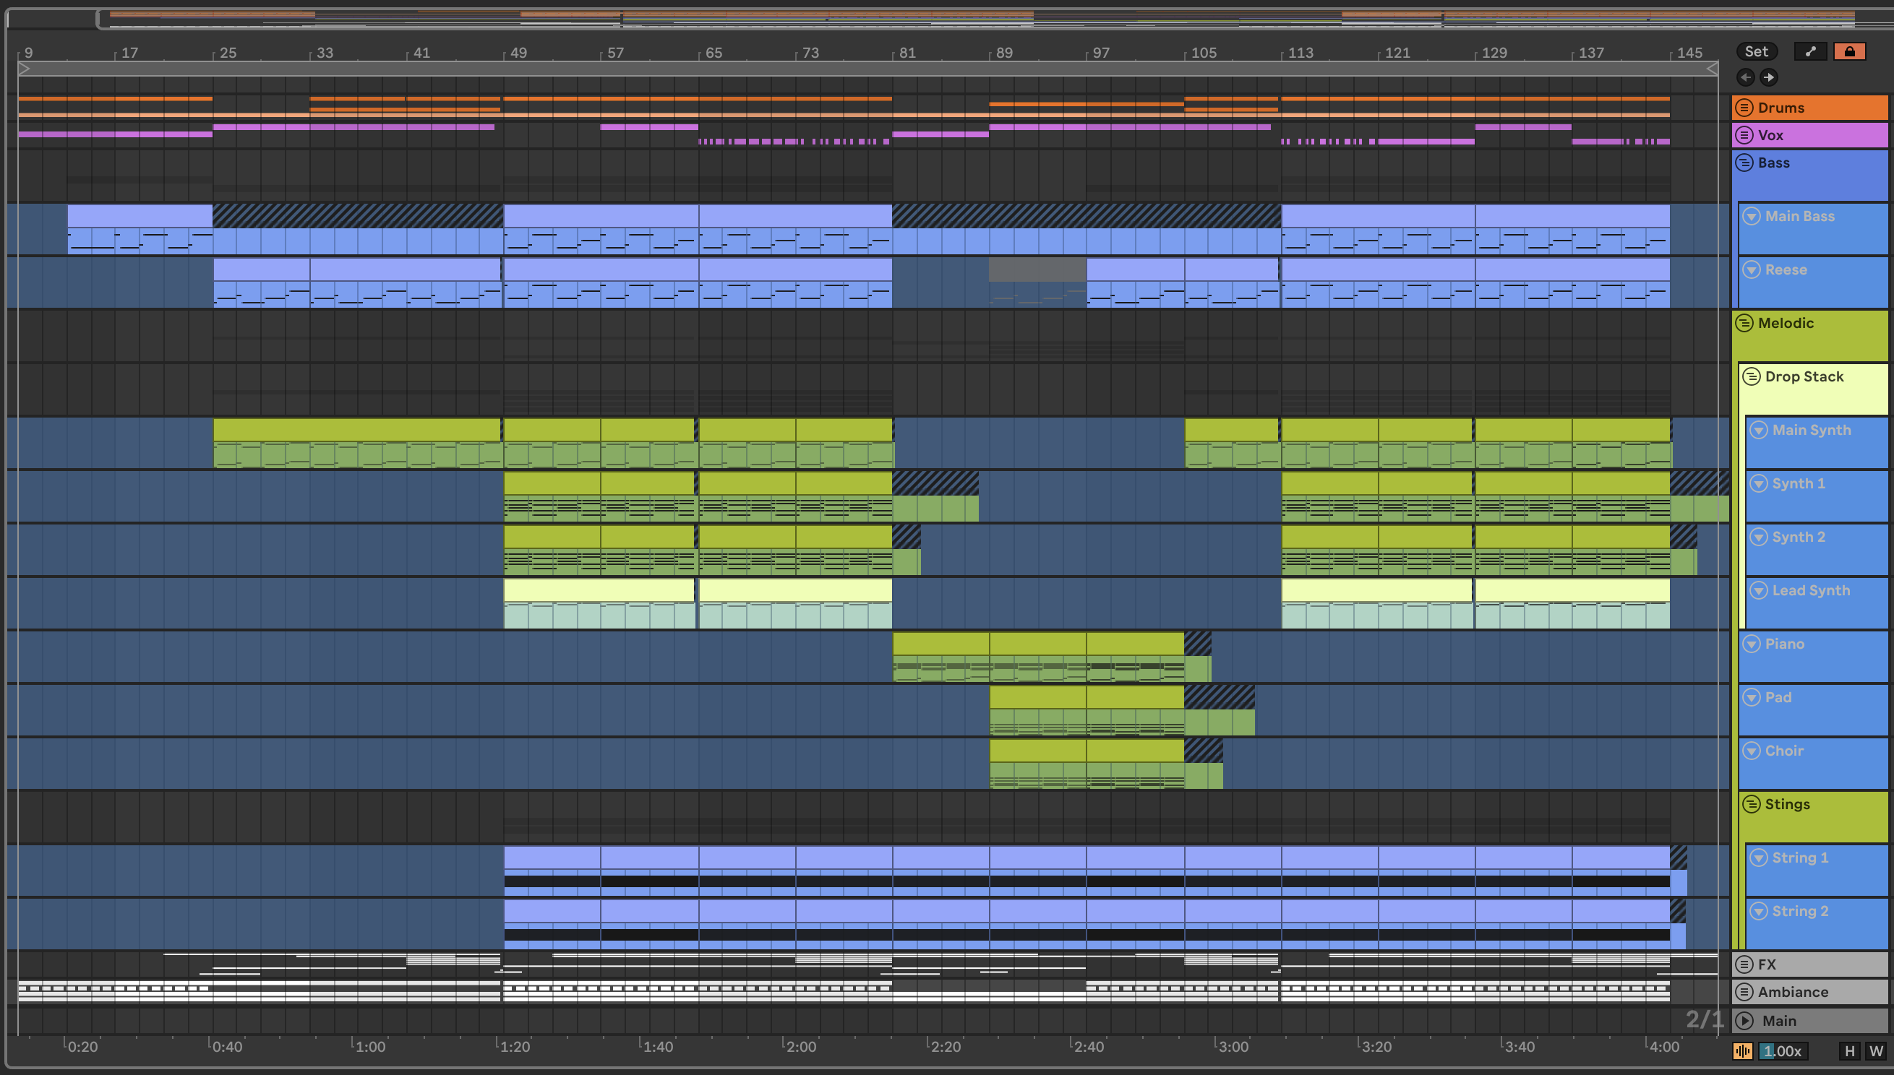Toggle the orange lock envelopes button
Viewport: 1894px width, 1075px height.
pos(1849,51)
